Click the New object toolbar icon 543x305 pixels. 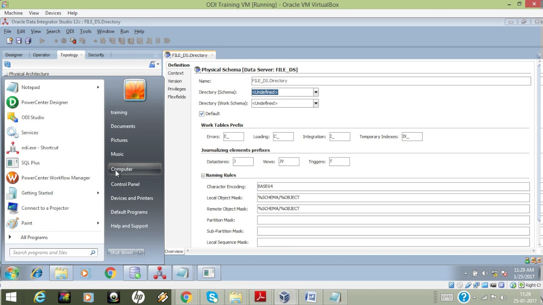(9, 41)
